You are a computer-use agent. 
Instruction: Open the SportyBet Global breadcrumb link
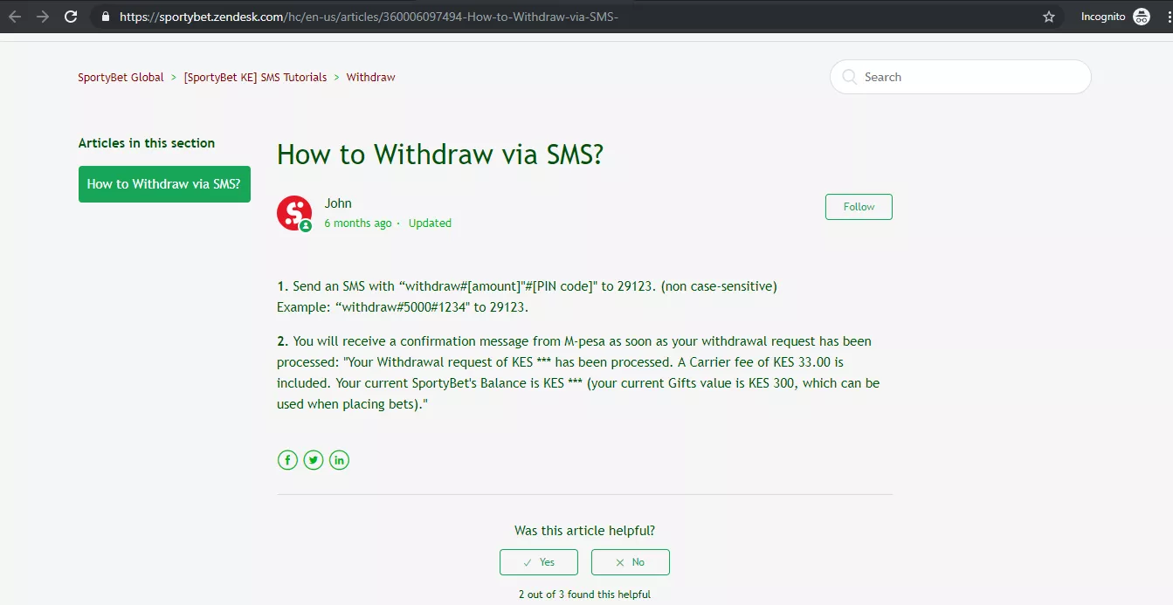click(121, 77)
